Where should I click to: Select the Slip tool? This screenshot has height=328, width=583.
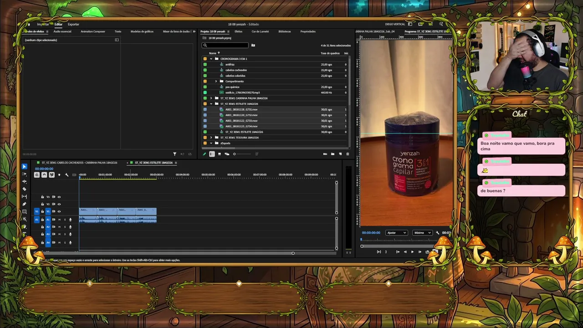[x=25, y=196]
